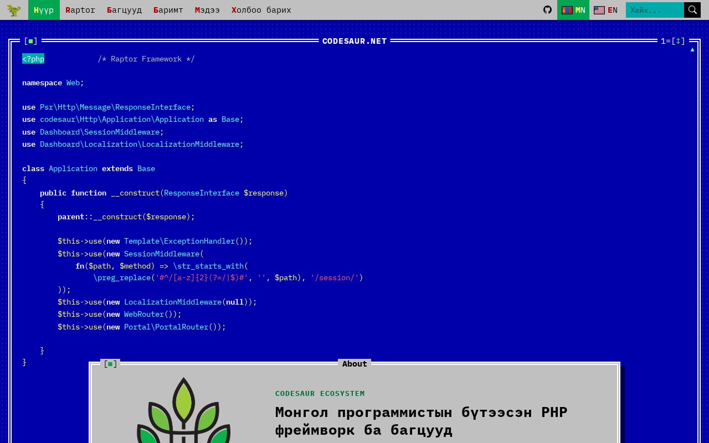The image size is (709, 443).
Task: Open the Холбоо барих menu item
Action: click(x=261, y=10)
